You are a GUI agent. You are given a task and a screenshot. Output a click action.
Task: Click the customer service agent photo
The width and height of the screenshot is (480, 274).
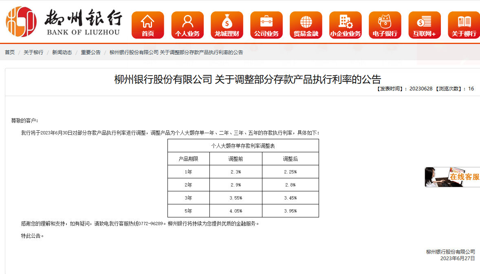436,177
